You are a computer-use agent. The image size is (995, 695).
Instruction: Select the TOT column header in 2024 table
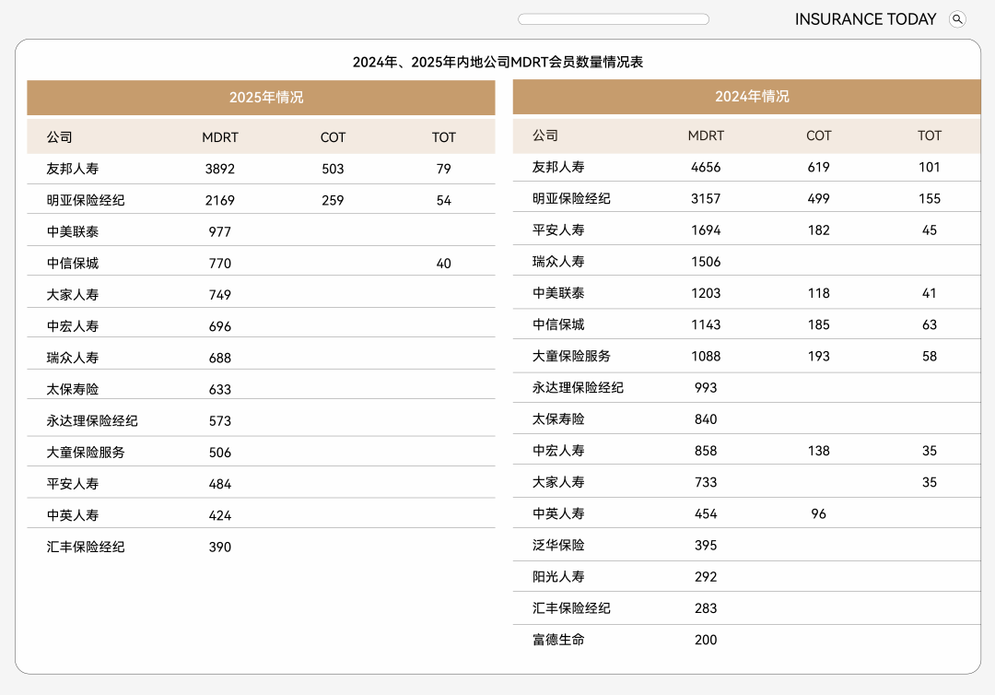[x=930, y=135]
